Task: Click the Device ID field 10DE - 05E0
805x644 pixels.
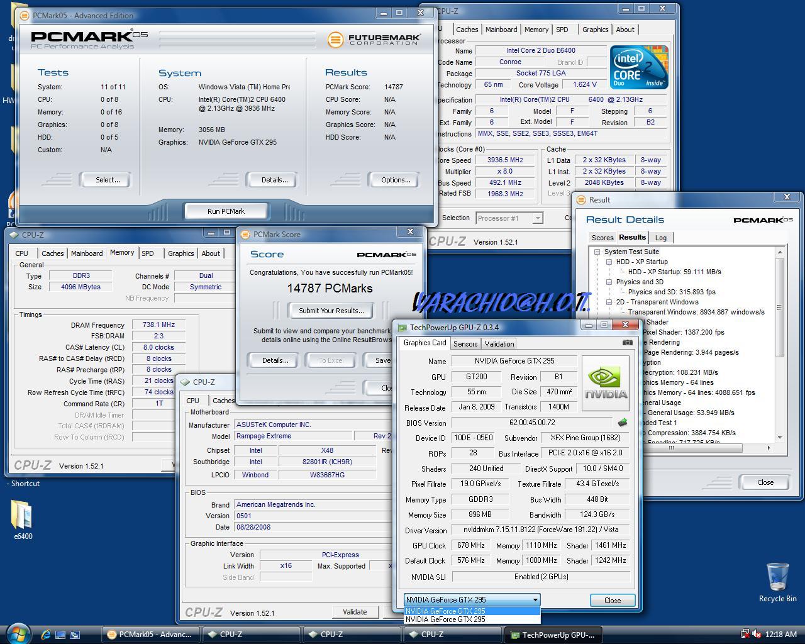Action: [473, 438]
